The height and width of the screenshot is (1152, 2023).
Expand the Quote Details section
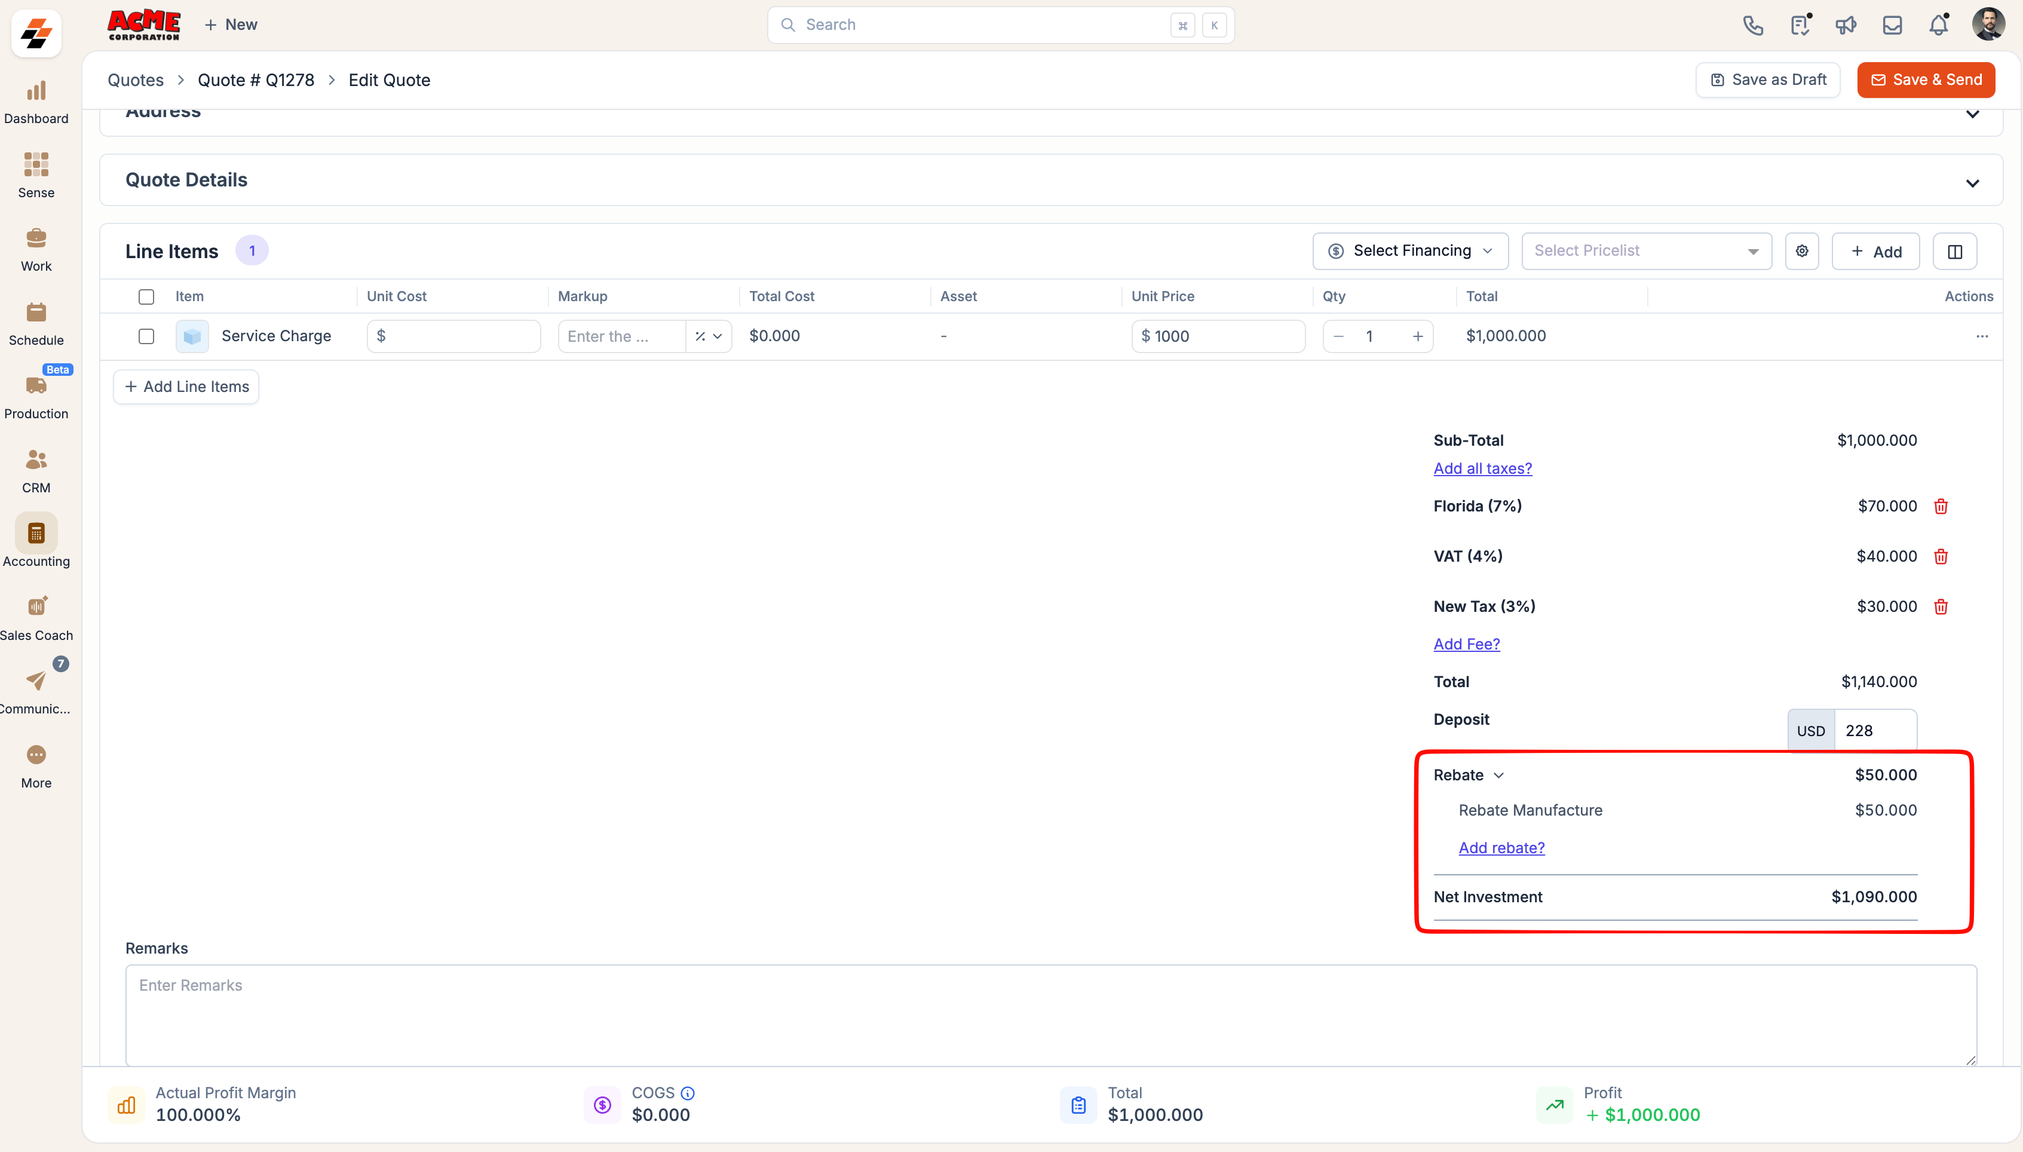pyautogui.click(x=1972, y=183)
